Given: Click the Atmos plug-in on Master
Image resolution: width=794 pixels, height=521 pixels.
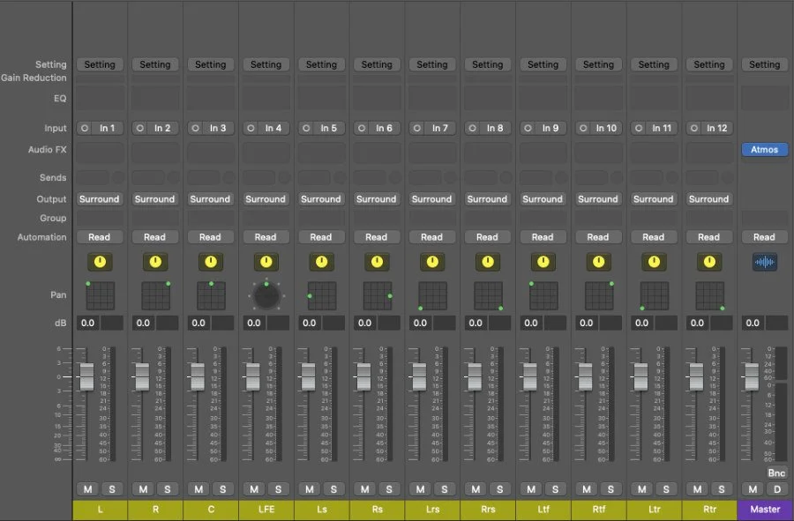Looking at the screenshot, I should [765, 150].
